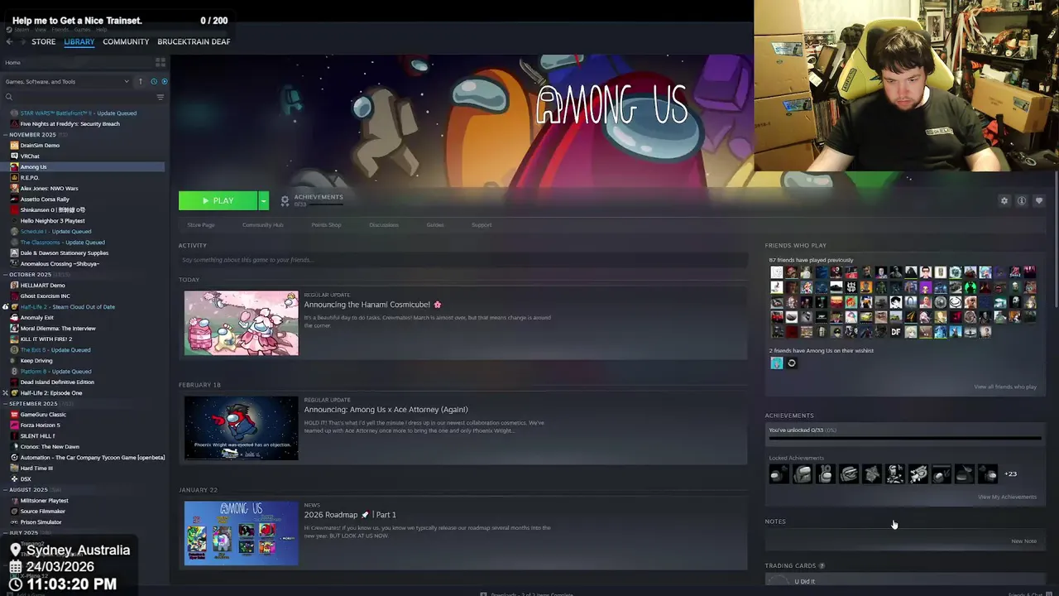Go back with the navigation arrow
1059x596 pixels.
(9, 41)
